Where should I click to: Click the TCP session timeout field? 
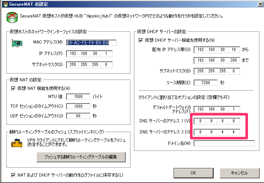click(78, 106)
